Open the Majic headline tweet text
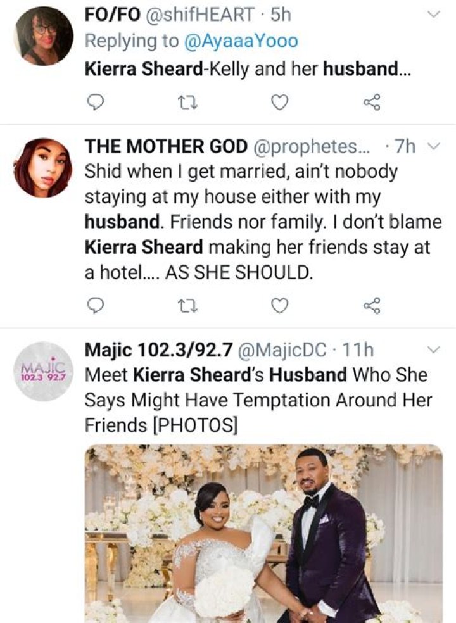The height and width of the screenshot is (623, 456). 258,400
